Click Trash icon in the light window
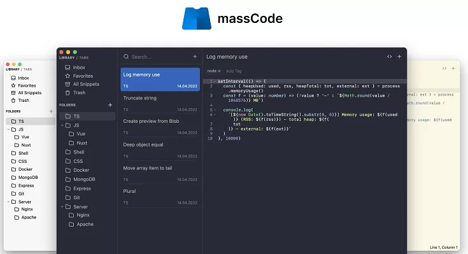This screenshot has height=254, width=468. (13, 101)
